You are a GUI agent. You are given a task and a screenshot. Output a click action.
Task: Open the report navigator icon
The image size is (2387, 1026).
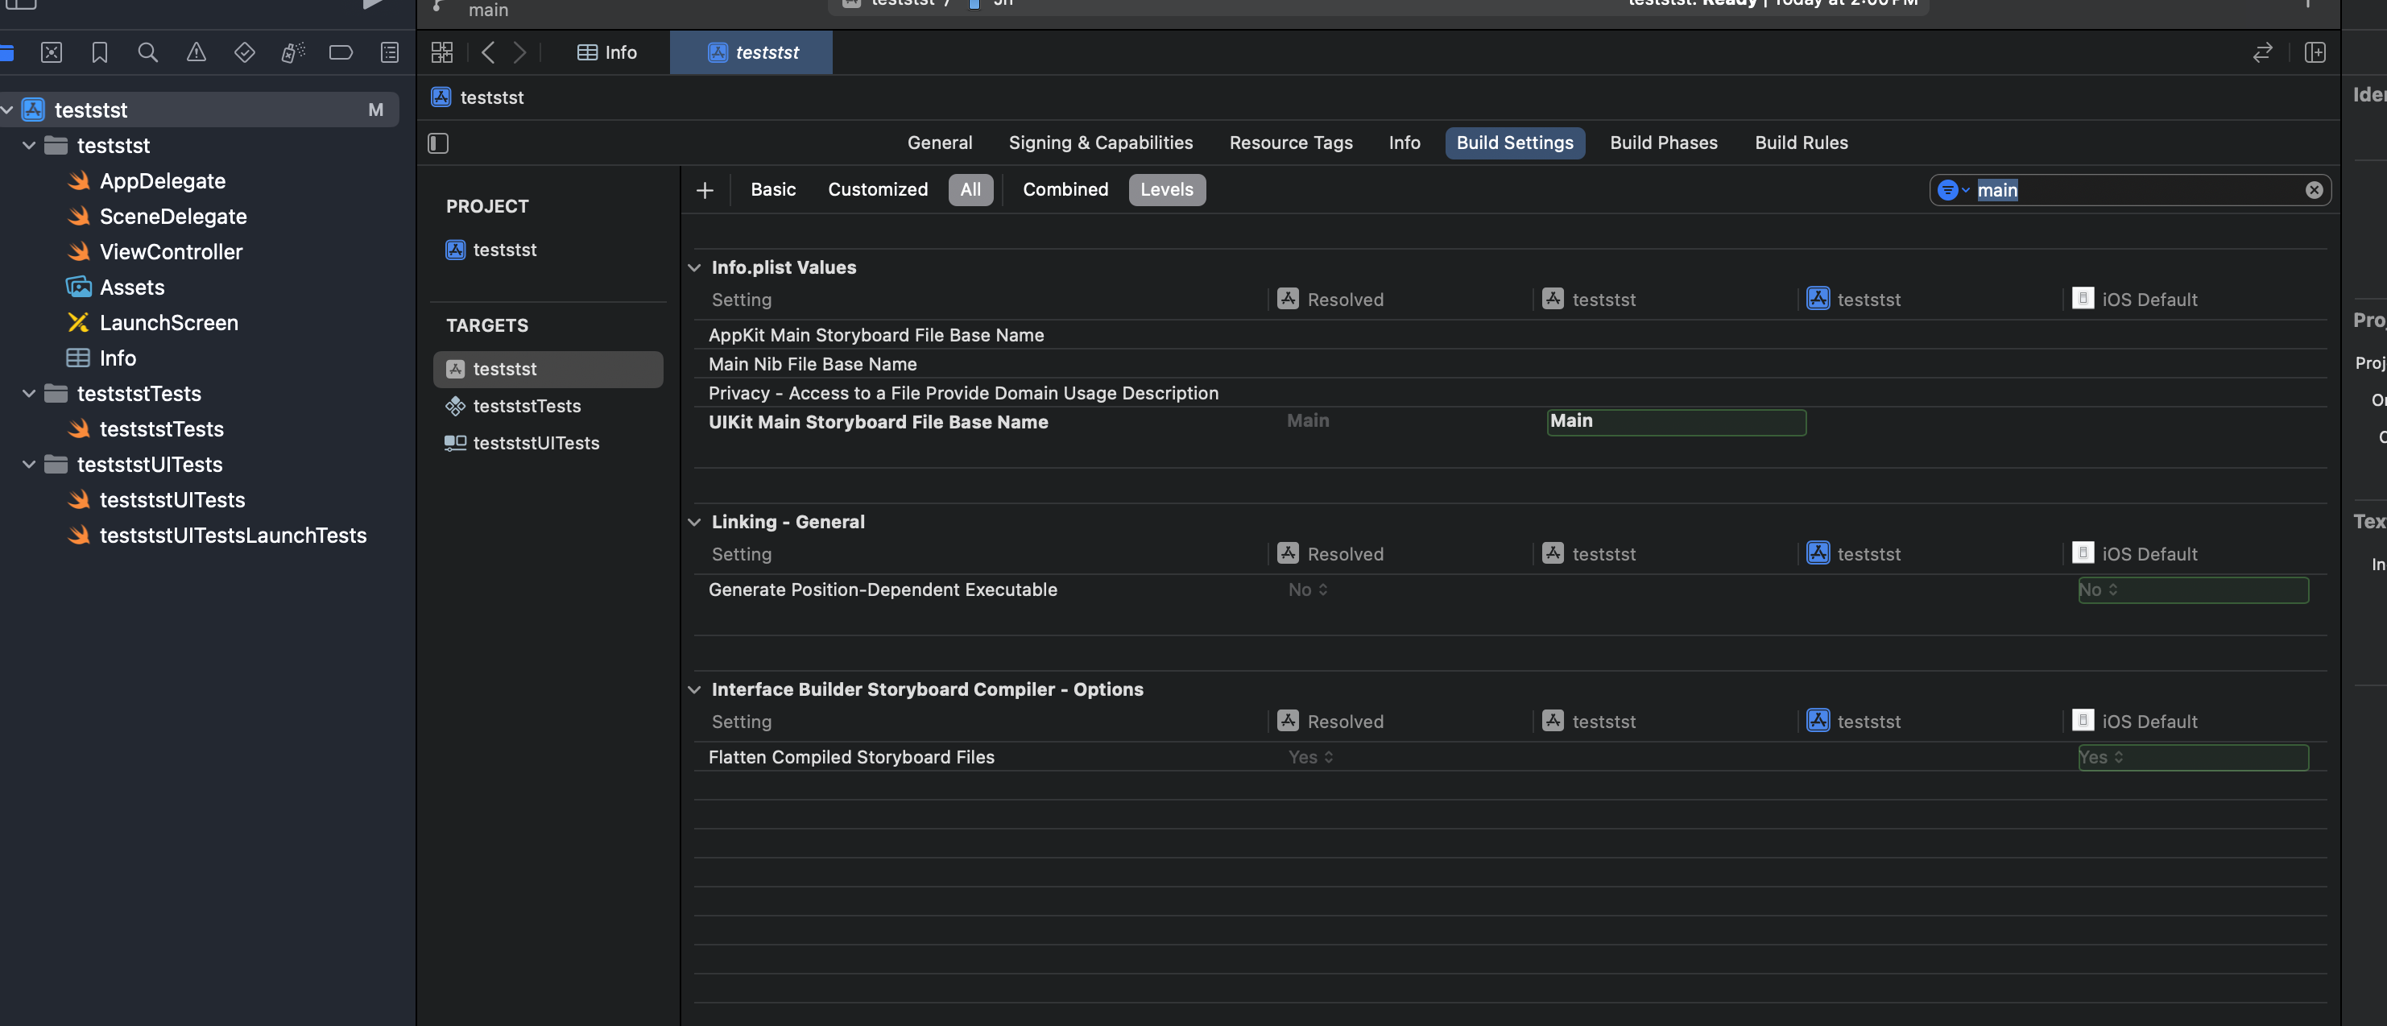point(390,52)
